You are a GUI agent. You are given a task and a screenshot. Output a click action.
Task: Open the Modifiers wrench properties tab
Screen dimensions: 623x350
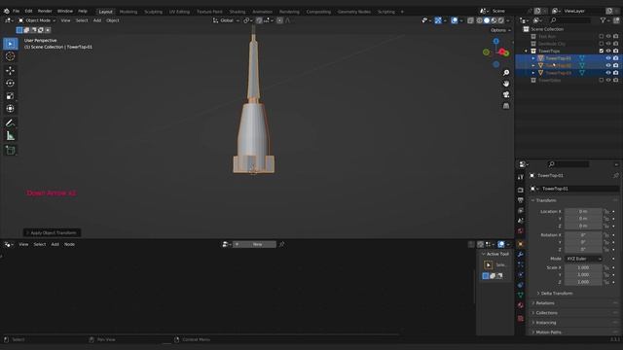pos(521,255)
